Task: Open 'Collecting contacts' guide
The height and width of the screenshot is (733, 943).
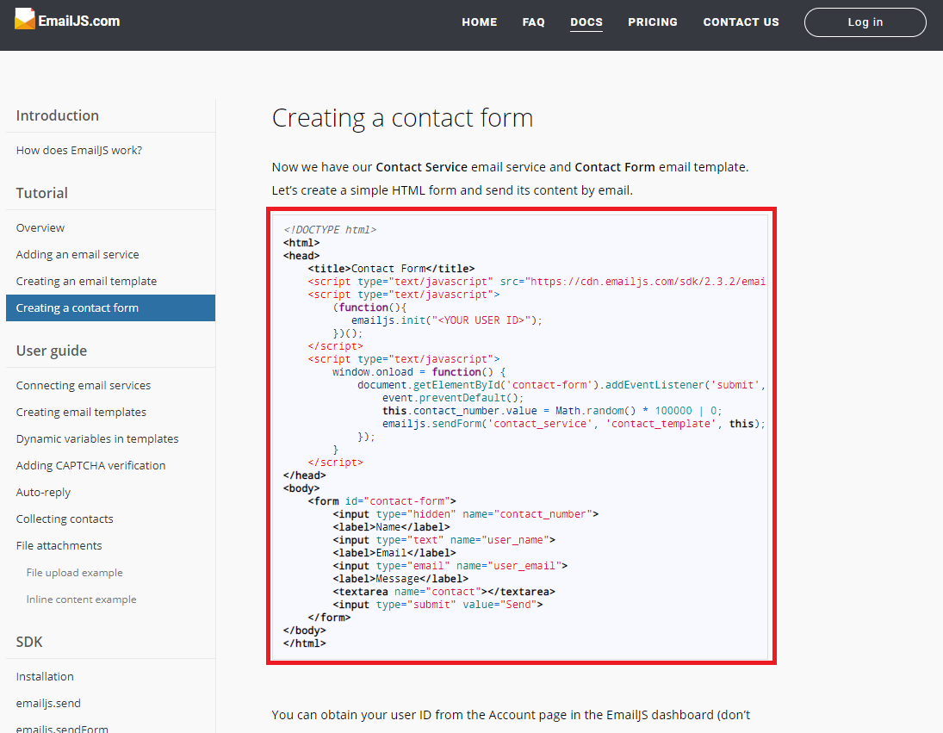Action: [65, 519]
